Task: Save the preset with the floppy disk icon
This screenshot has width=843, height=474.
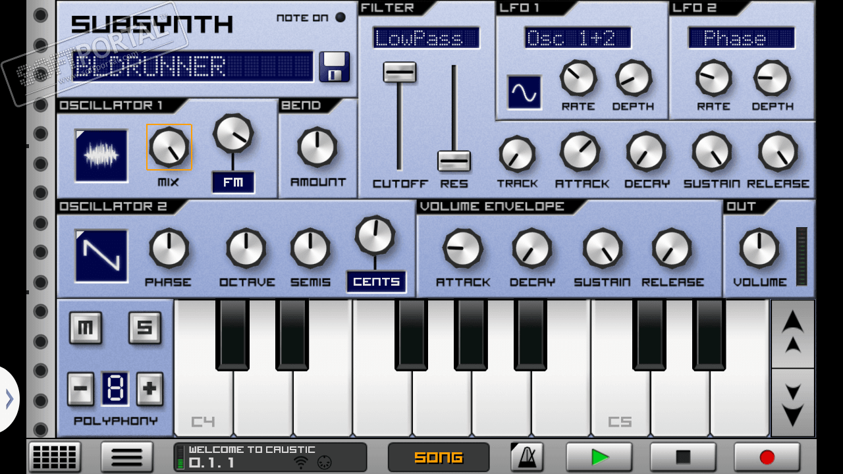Action: (x=335, y=66)
